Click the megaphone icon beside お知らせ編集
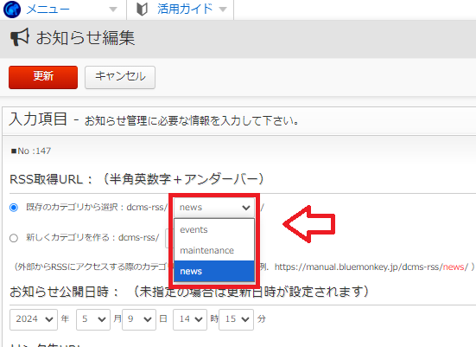Image resolution: width=476 pixels, height=347 pixels. point(20,37)
